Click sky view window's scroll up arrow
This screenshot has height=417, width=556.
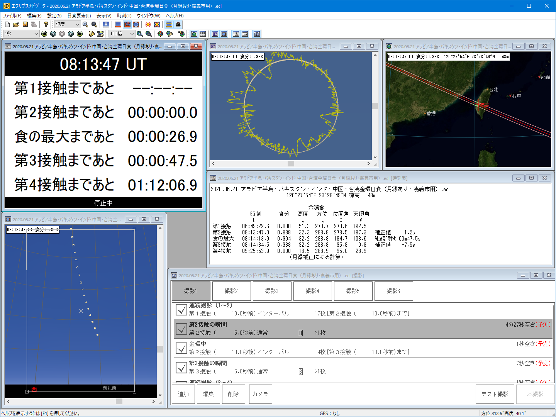click(160, 228)
